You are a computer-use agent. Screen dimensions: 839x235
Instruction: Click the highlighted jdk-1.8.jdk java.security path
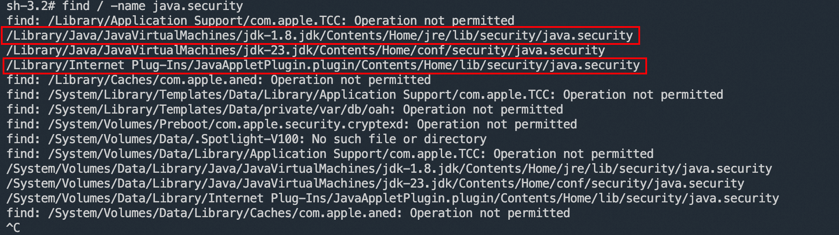coord(320,36)
